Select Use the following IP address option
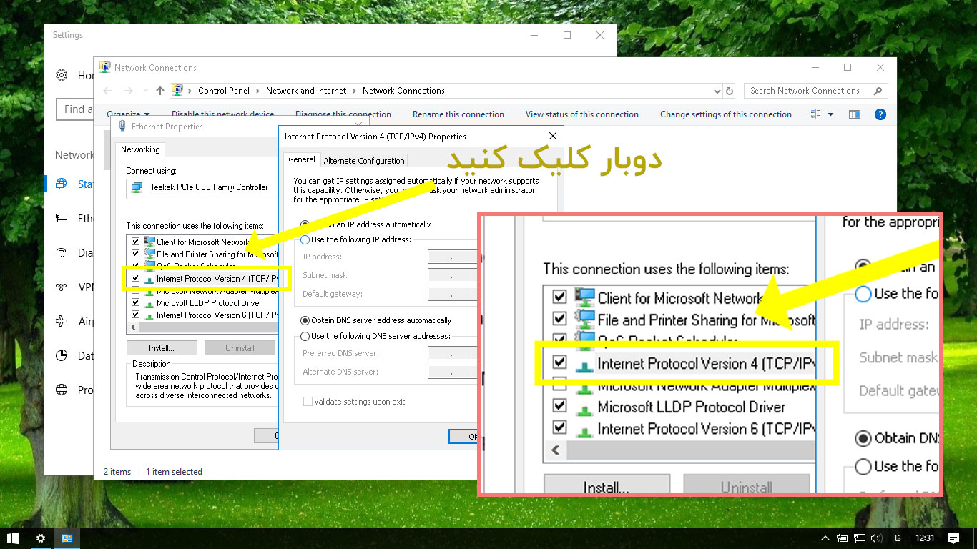Image resolution: width=977 pixels, height=549 pixels. pyautogui.click(x=305, y=240)
